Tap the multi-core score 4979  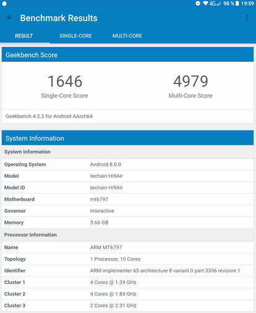click(190, 81)
